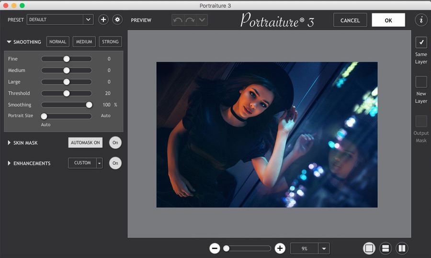Click the Fine slider handle

(67, 59)
